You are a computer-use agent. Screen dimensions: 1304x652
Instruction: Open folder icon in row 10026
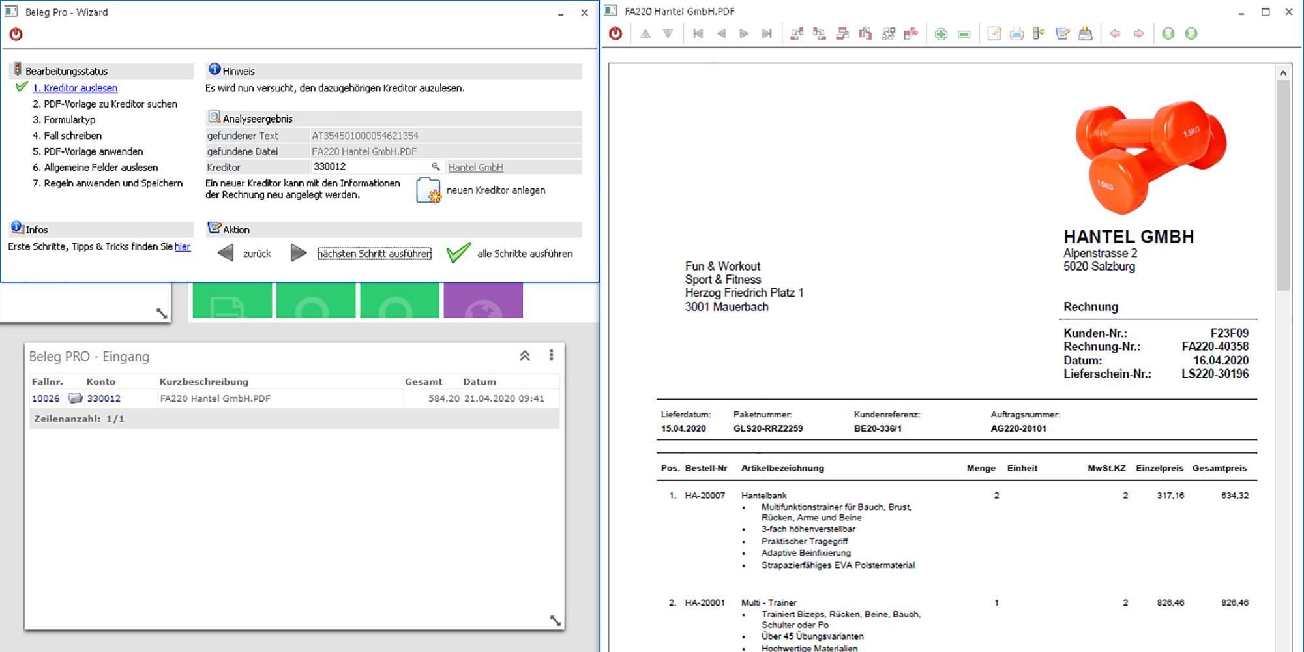(76, 398)
